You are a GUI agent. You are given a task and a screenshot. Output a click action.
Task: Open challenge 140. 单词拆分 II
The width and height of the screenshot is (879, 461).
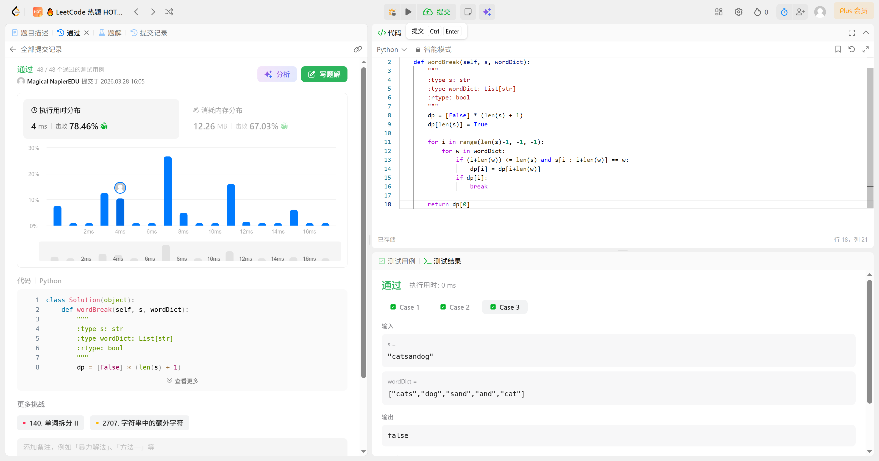pos(51,423)
